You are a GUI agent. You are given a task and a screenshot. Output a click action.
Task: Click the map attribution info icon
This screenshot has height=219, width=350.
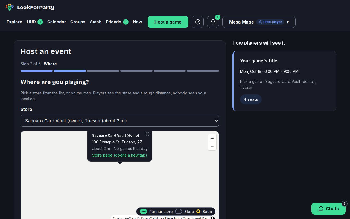[x=213, y=218]
